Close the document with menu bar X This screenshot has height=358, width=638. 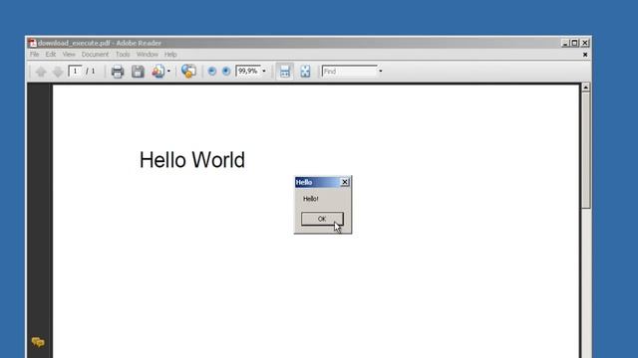(x=585, y=55)
